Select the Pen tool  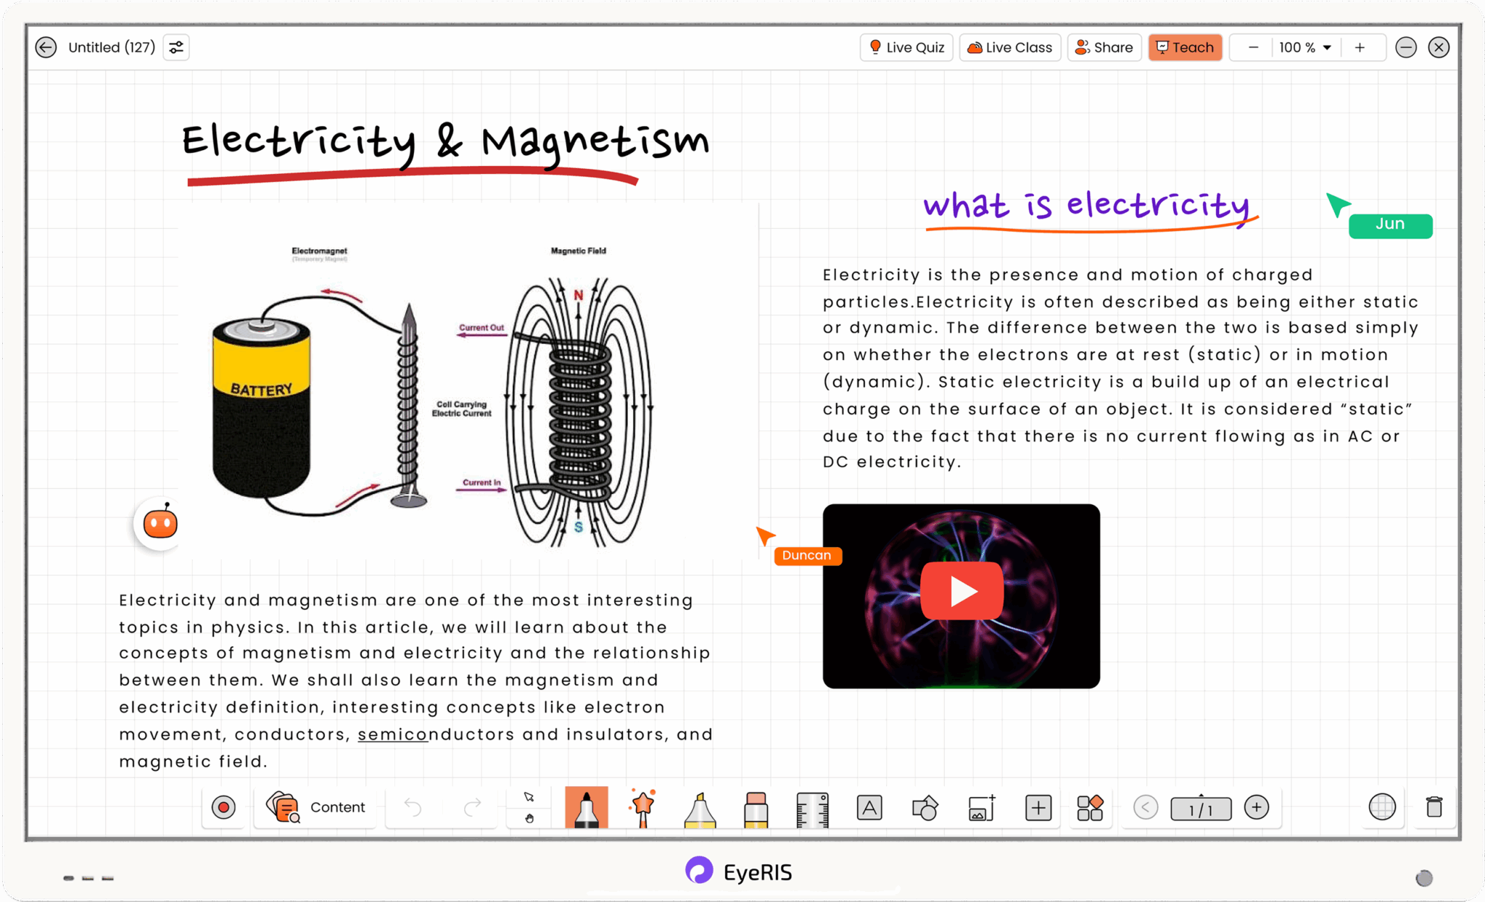(586, 807)
